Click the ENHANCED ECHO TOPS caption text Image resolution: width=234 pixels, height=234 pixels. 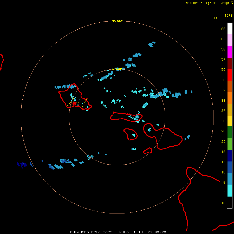coord(91,232)
